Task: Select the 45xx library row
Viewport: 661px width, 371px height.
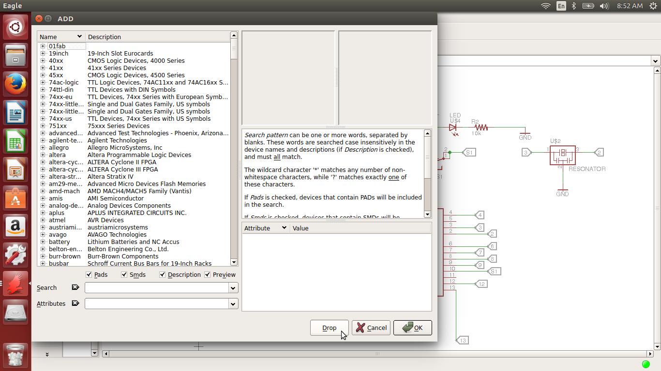Action: click(134, 75)
